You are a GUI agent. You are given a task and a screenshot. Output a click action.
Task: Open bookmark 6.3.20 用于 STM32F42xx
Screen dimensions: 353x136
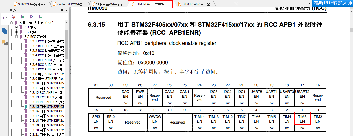[x=47, y=130]
